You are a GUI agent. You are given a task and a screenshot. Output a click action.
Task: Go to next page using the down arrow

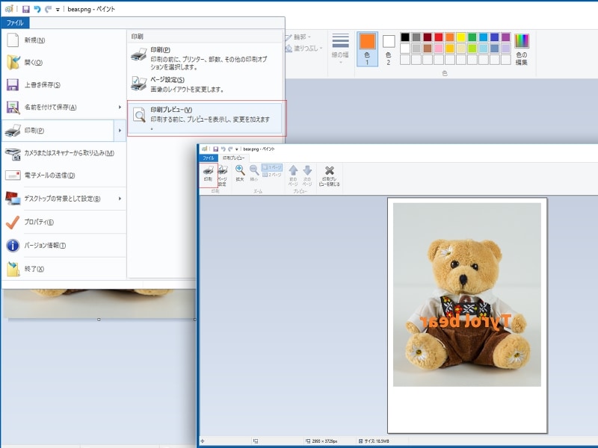pyautogui.click(x=307, y=173)
